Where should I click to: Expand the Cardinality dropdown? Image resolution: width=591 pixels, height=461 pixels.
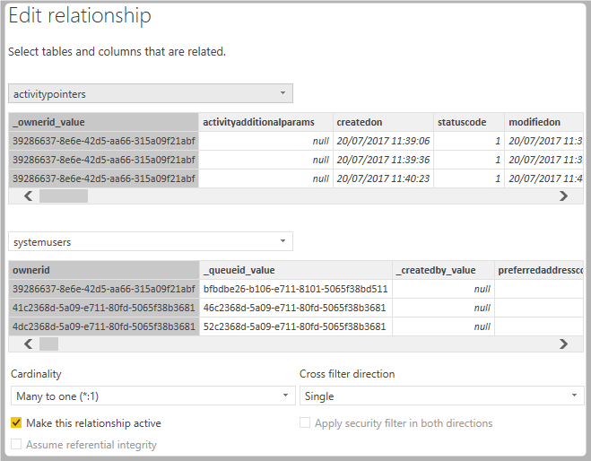(152, 396)
